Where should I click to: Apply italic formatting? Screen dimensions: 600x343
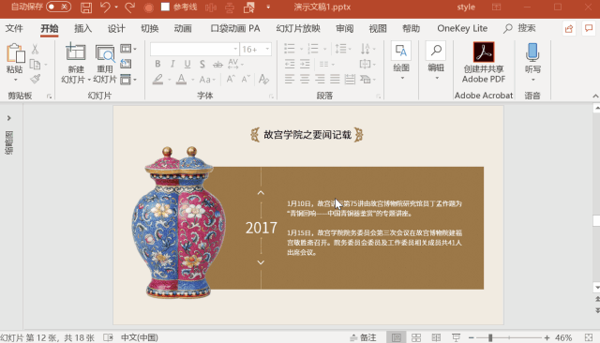(172, 64)
